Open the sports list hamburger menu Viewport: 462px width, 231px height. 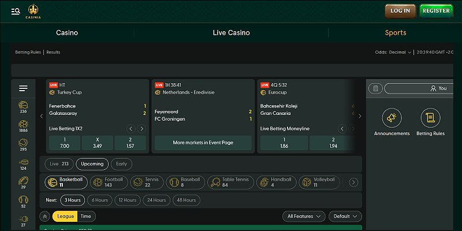(23, 88)
